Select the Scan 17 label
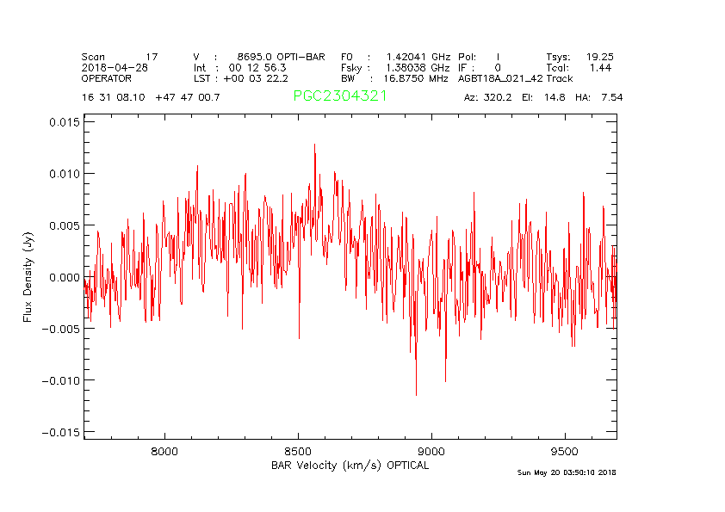The image size is (725, 512). coord(120,57)
